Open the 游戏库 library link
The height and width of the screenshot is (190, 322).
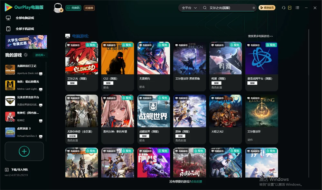[40, 55]
